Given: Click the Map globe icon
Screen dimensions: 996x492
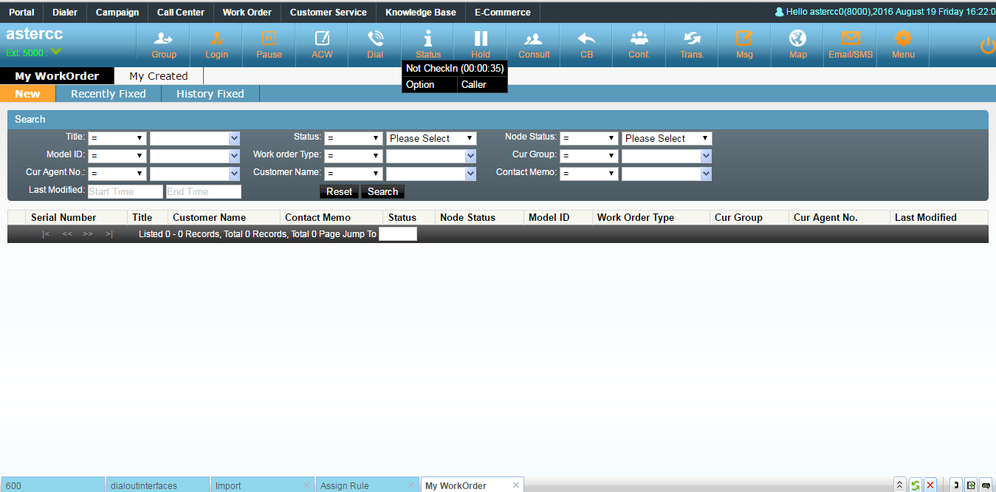Looking at the screenshot, I should click(x=797, y=39).
